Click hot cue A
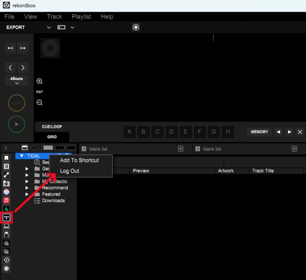 129,132
